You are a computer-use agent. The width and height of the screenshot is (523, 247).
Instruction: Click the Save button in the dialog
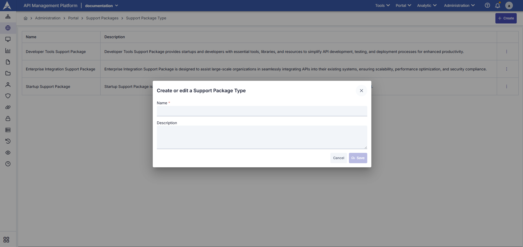(x=358, y=158)
